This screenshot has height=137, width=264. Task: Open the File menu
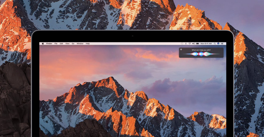pyautogui.click(x=56, y=43)
